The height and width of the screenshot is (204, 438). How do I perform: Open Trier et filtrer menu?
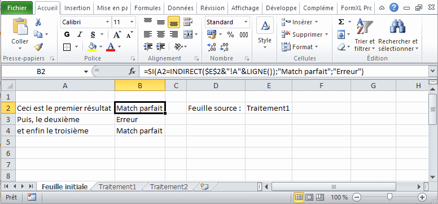pos(365,34)
